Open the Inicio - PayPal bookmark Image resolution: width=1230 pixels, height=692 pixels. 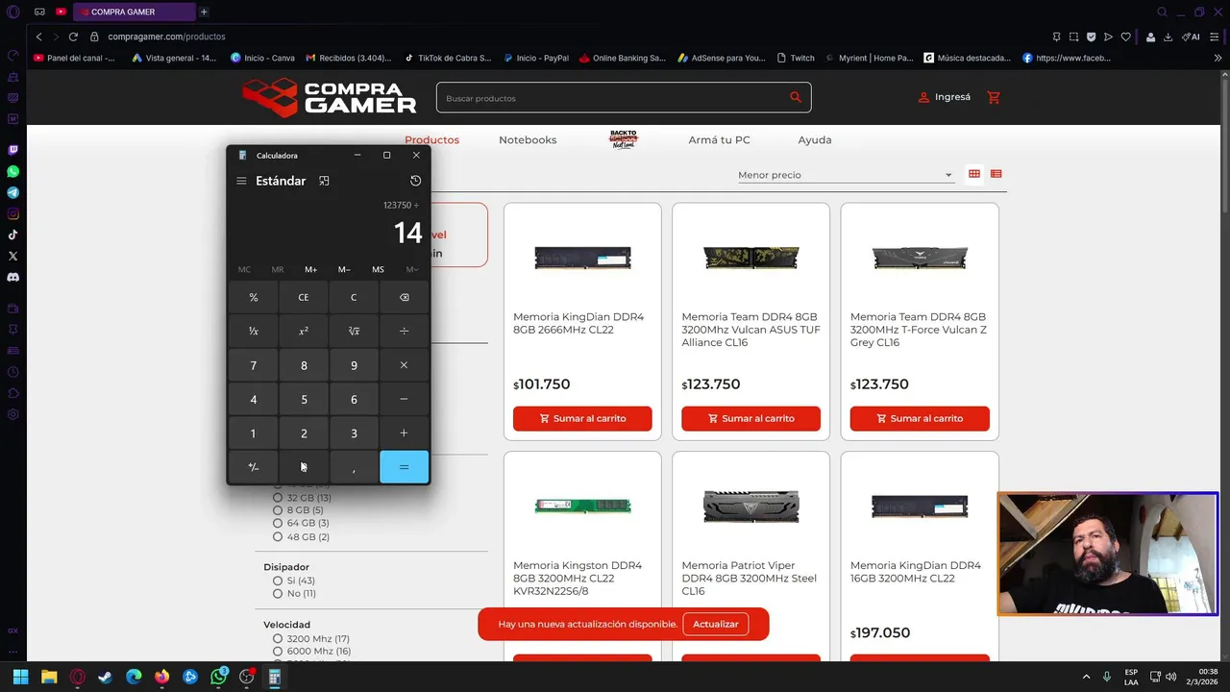(x=535, y=58)
